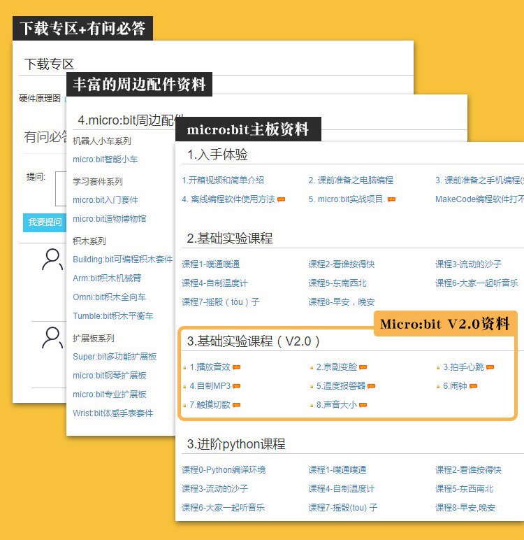Open 1.开箱视频和简单介绍 link
524x540 pixels.
(223, 180)
